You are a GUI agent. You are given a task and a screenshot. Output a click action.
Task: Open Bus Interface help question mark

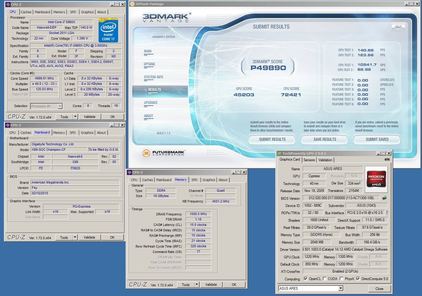click(x=387, y=213)
